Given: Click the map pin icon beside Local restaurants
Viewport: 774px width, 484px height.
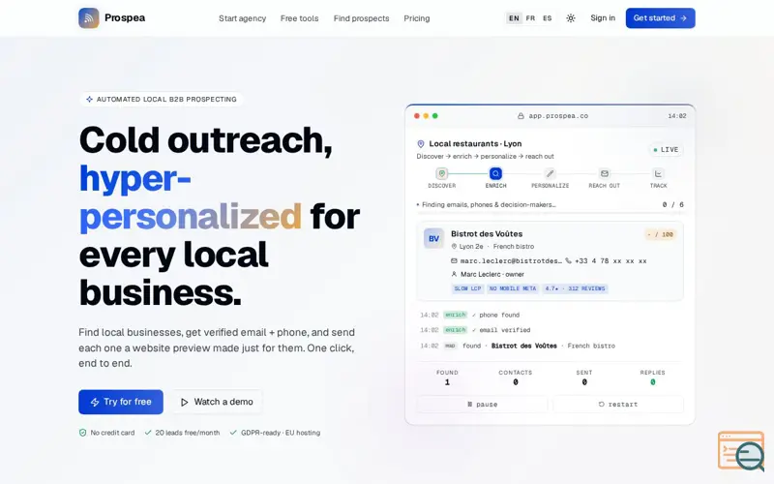Looking at the screenshot, I should click(421, 143).
